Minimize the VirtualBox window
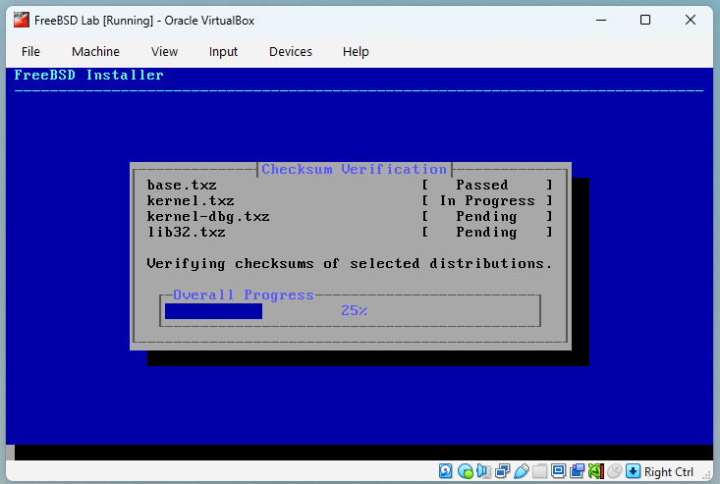 click(601, 21)
